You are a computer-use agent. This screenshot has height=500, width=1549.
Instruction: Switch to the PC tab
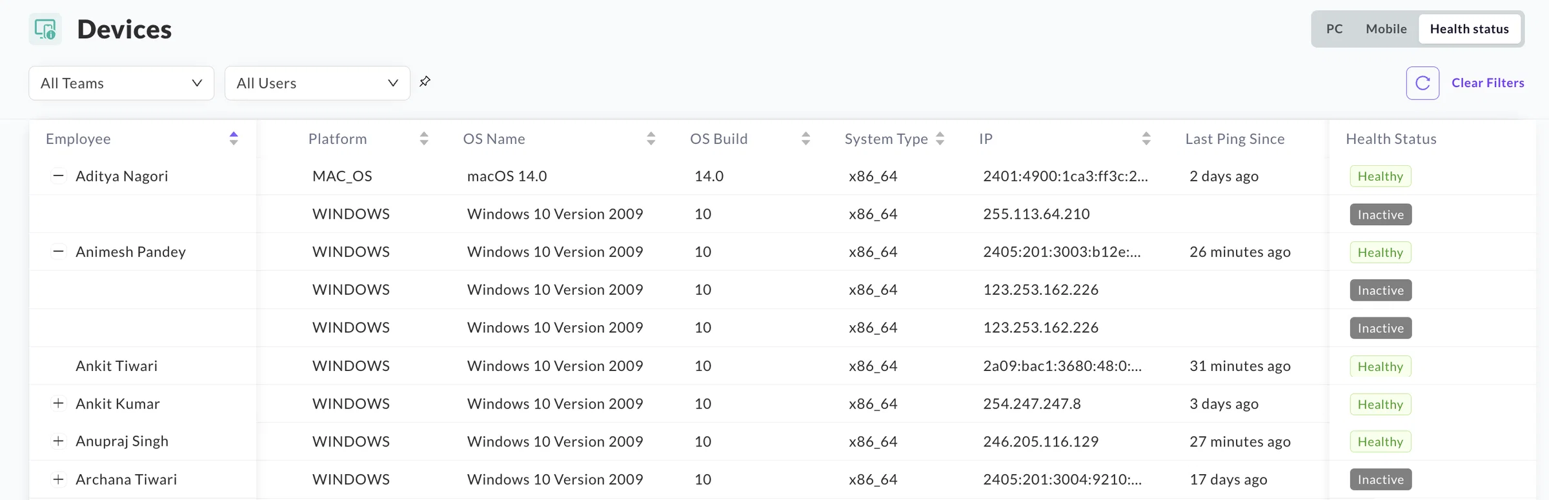coord(1334,29)
